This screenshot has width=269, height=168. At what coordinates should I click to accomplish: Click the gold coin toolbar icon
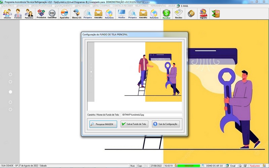pos(191,14)
